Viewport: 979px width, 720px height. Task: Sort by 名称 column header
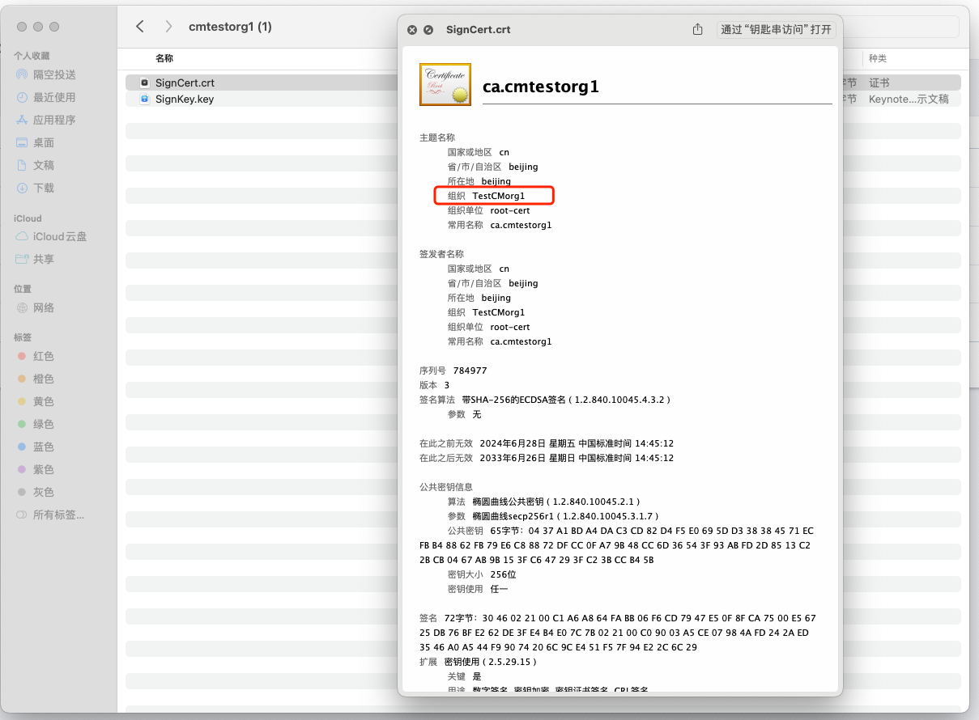coord(164,58)
